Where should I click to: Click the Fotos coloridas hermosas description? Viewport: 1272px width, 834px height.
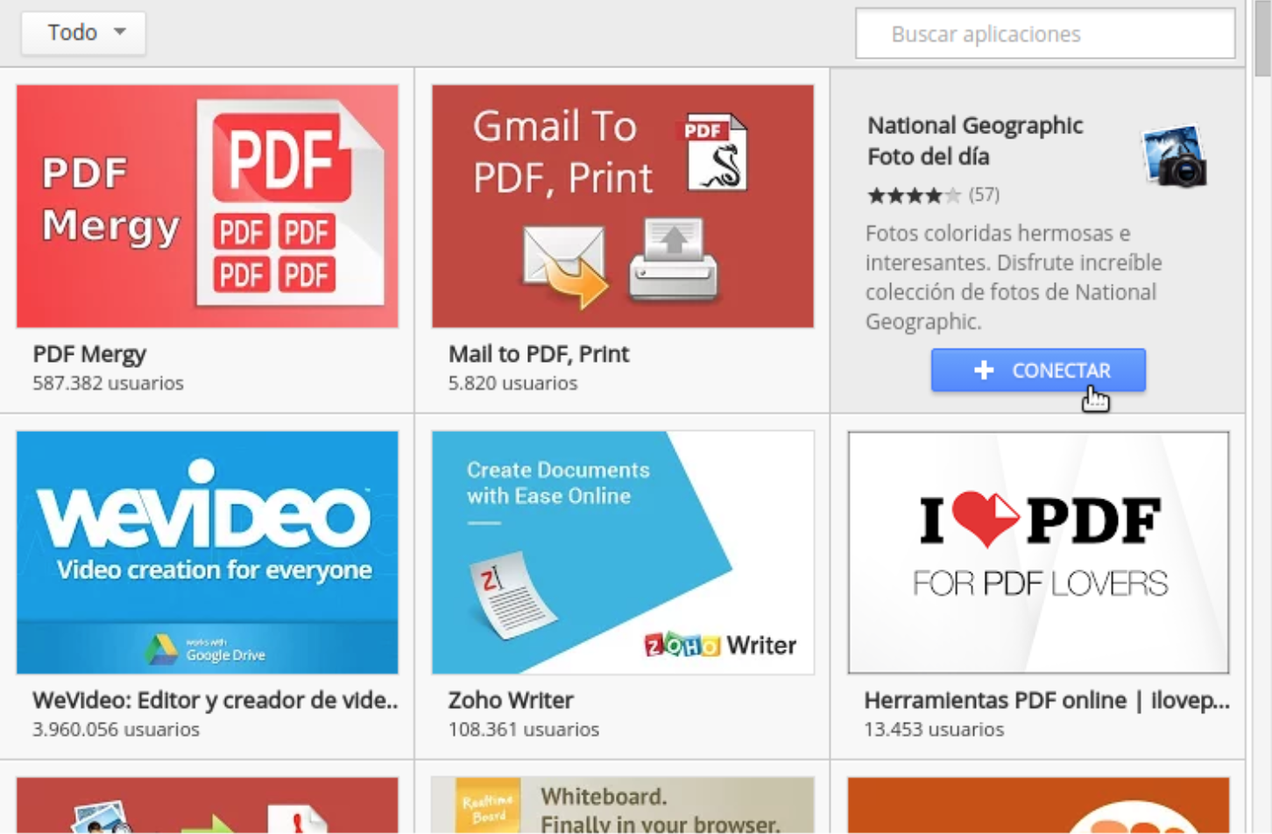1014,277
